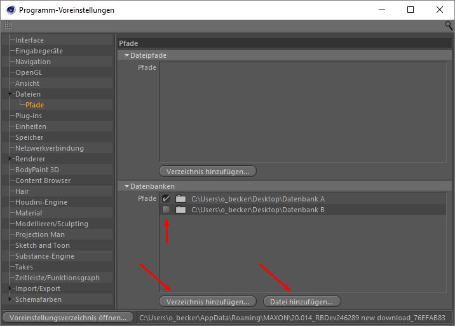Collapse the Datenbanken section

(x=126, y=186)
